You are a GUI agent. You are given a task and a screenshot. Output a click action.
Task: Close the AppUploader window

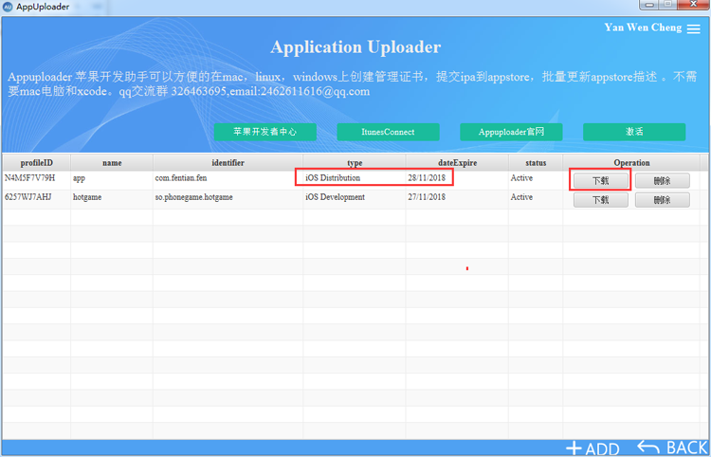694,4
